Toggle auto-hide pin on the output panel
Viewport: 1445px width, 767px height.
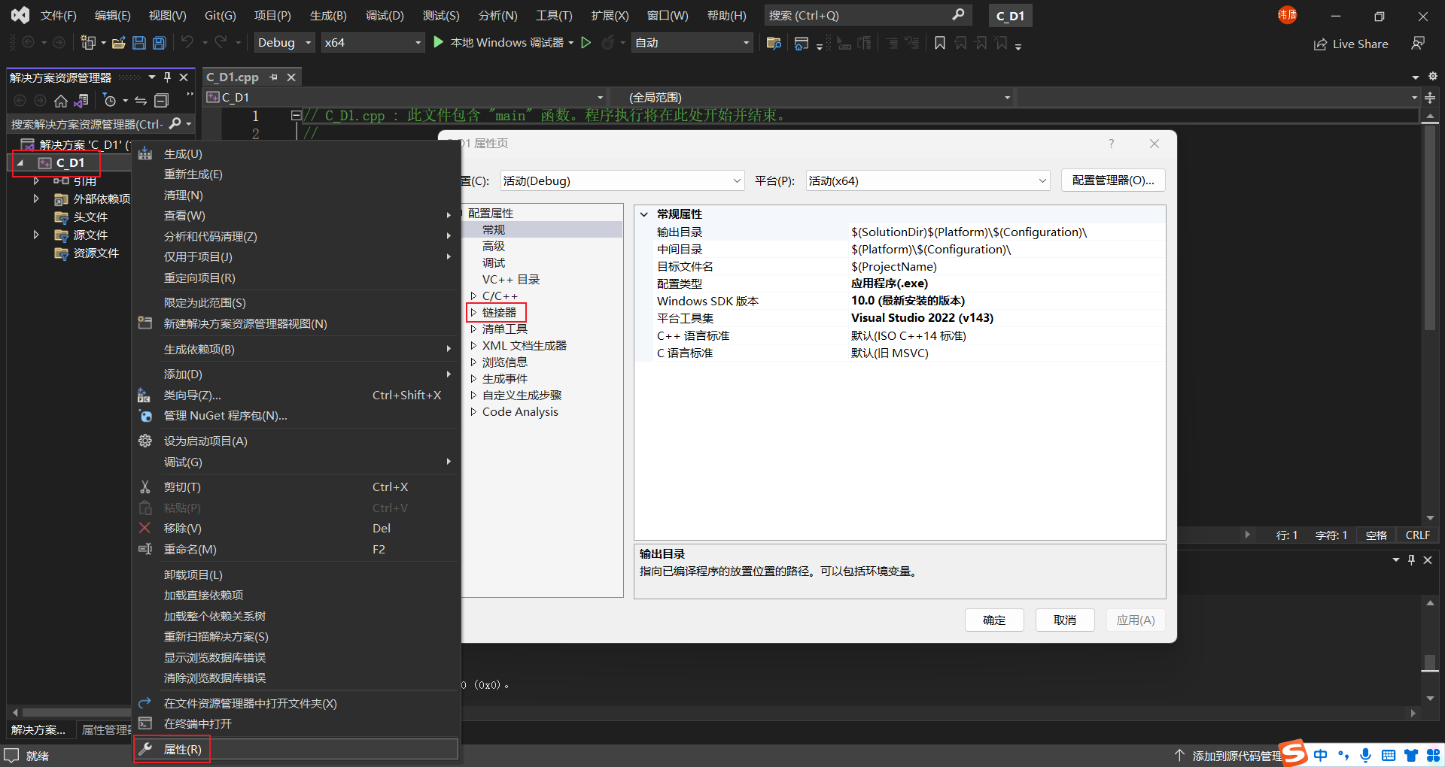coord(1411,560)
